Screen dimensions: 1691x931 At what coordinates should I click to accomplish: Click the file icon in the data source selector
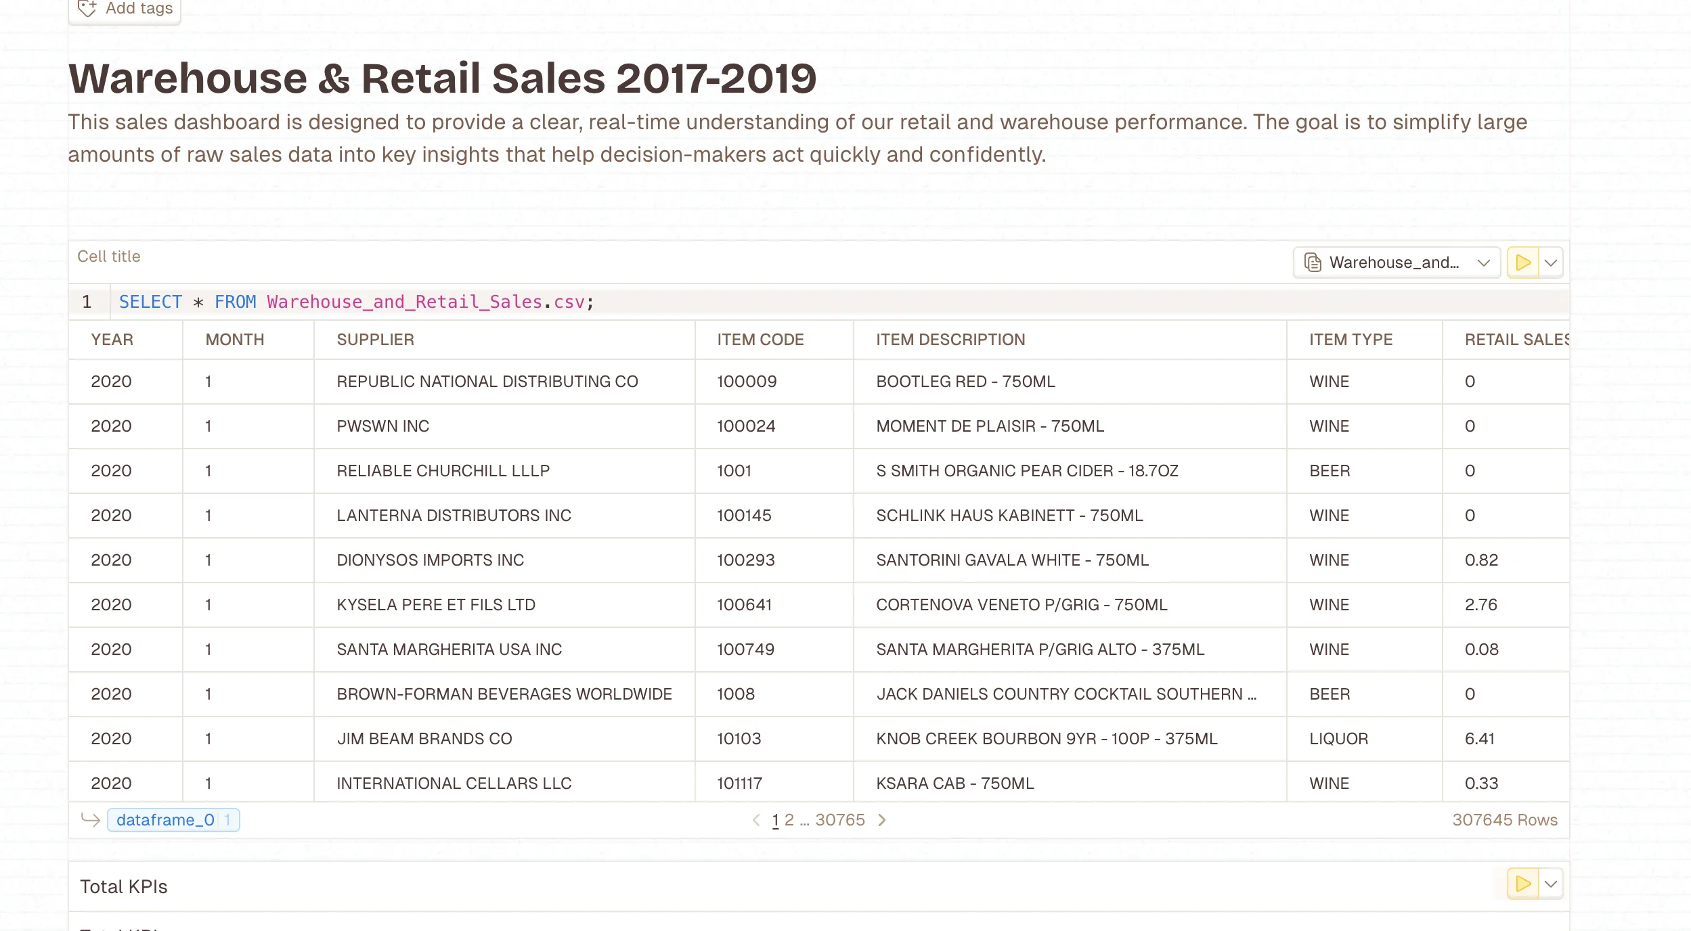pos(1312,262)
